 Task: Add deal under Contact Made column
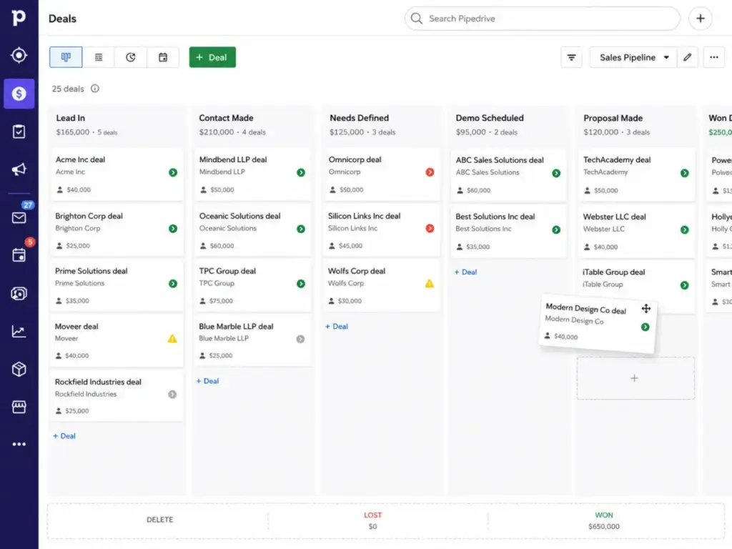208,381
